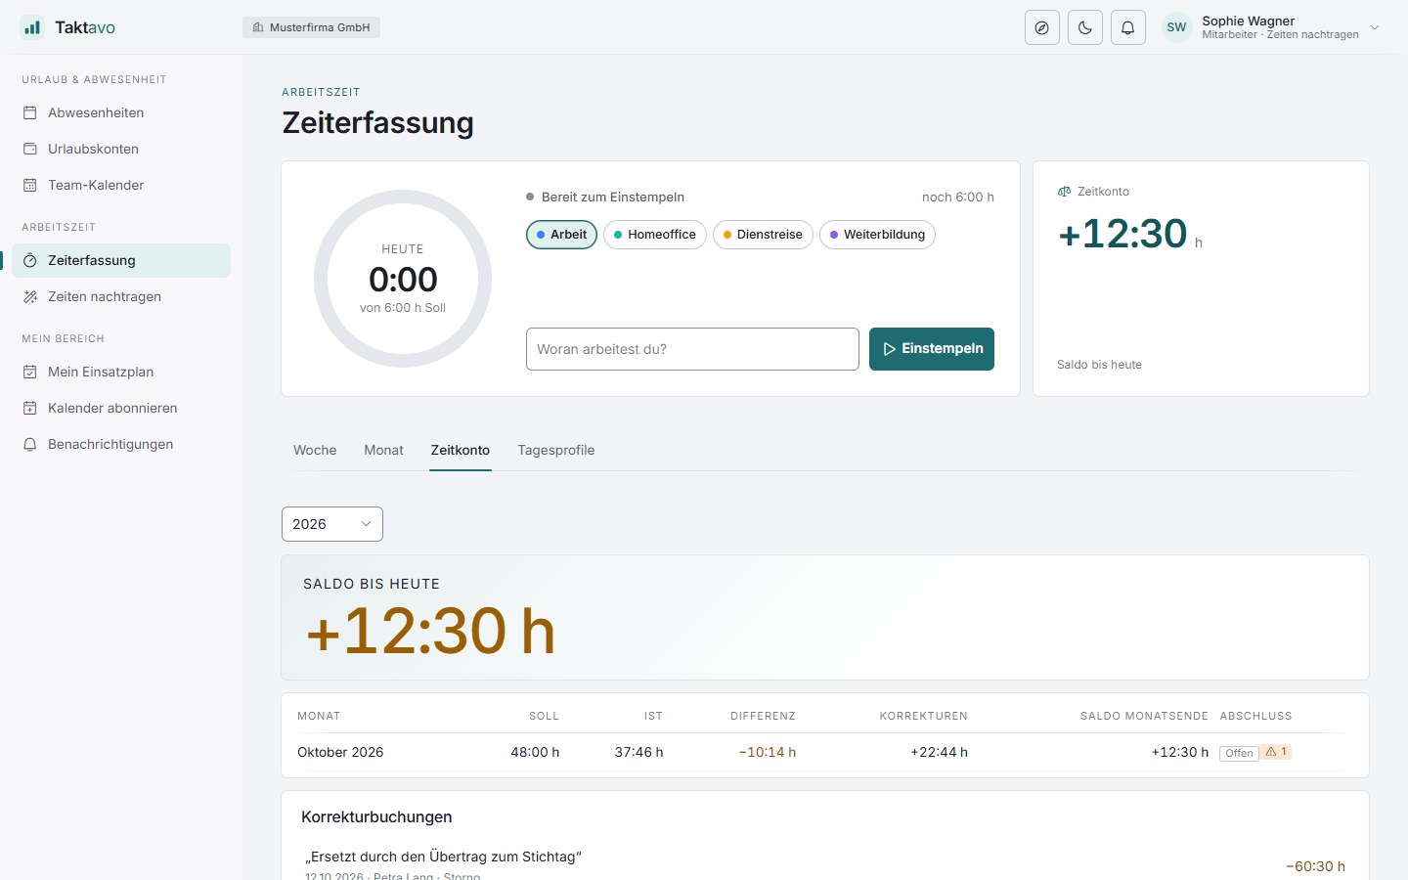Click the Mein Einsatzplan calendar-check icon

click(30, 372)
